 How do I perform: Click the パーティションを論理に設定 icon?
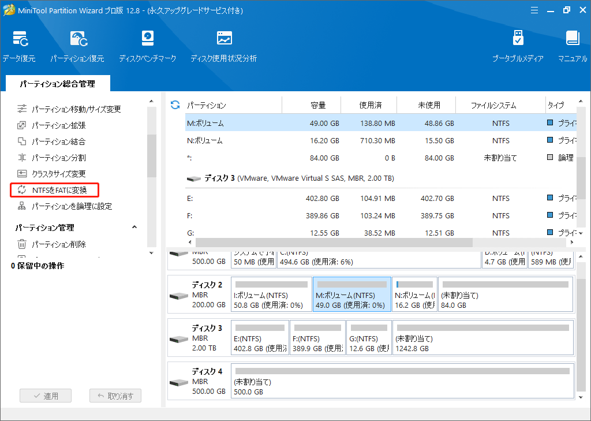(22, 206)
